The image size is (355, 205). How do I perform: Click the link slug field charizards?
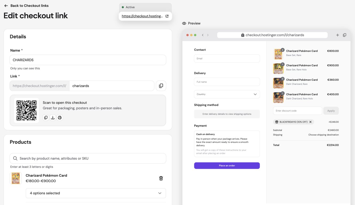click(x=112, y=86)
